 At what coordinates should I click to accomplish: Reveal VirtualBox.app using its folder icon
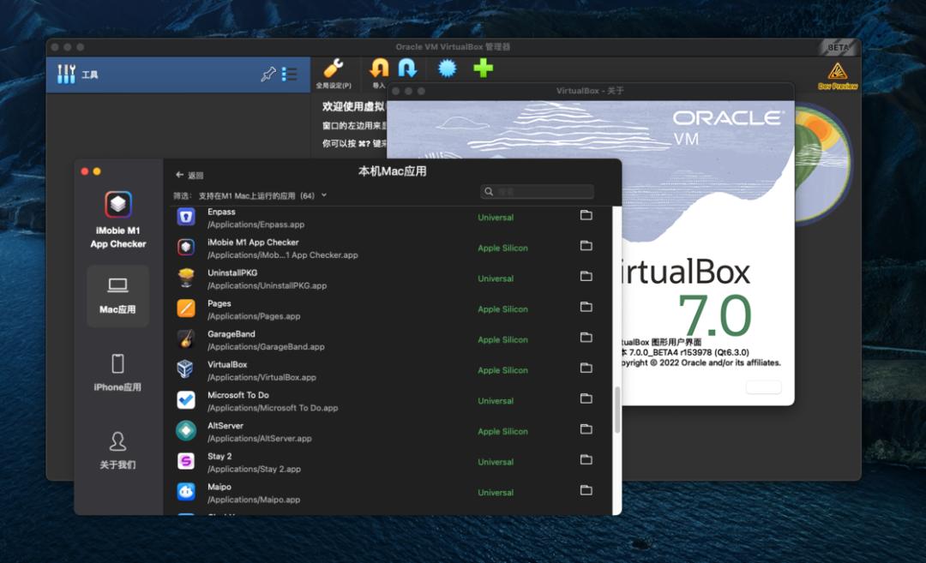pyautogui.click(x=586, y=368)
